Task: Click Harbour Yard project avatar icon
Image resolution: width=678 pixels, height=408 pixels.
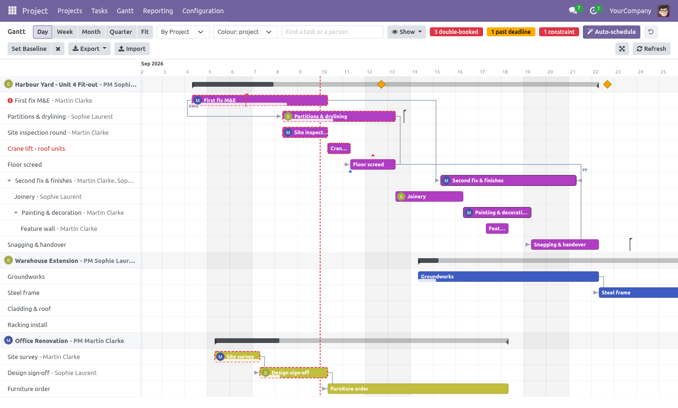Action: click(8, 84)
